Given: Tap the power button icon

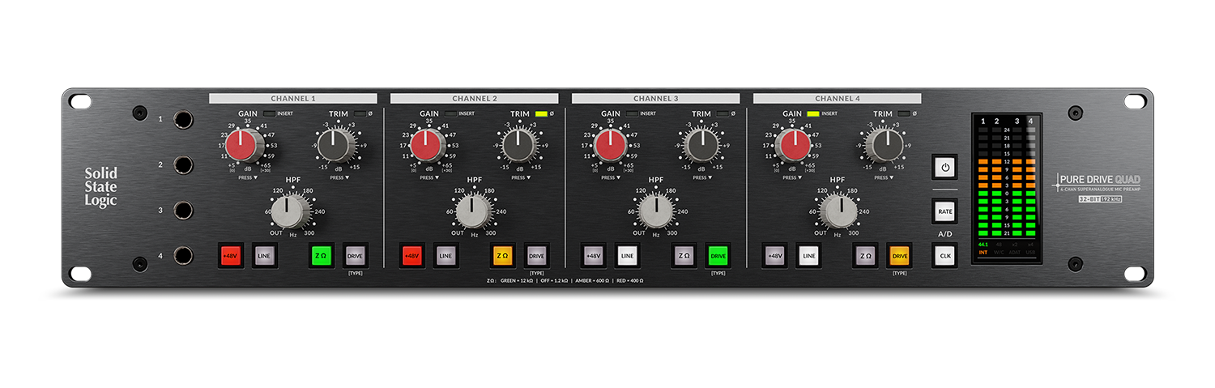Looking at the screenshot, I should [x=944, y=168].
